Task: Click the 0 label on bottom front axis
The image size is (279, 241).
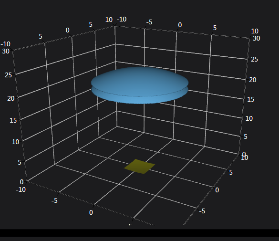Action: [x=91, y=212]
